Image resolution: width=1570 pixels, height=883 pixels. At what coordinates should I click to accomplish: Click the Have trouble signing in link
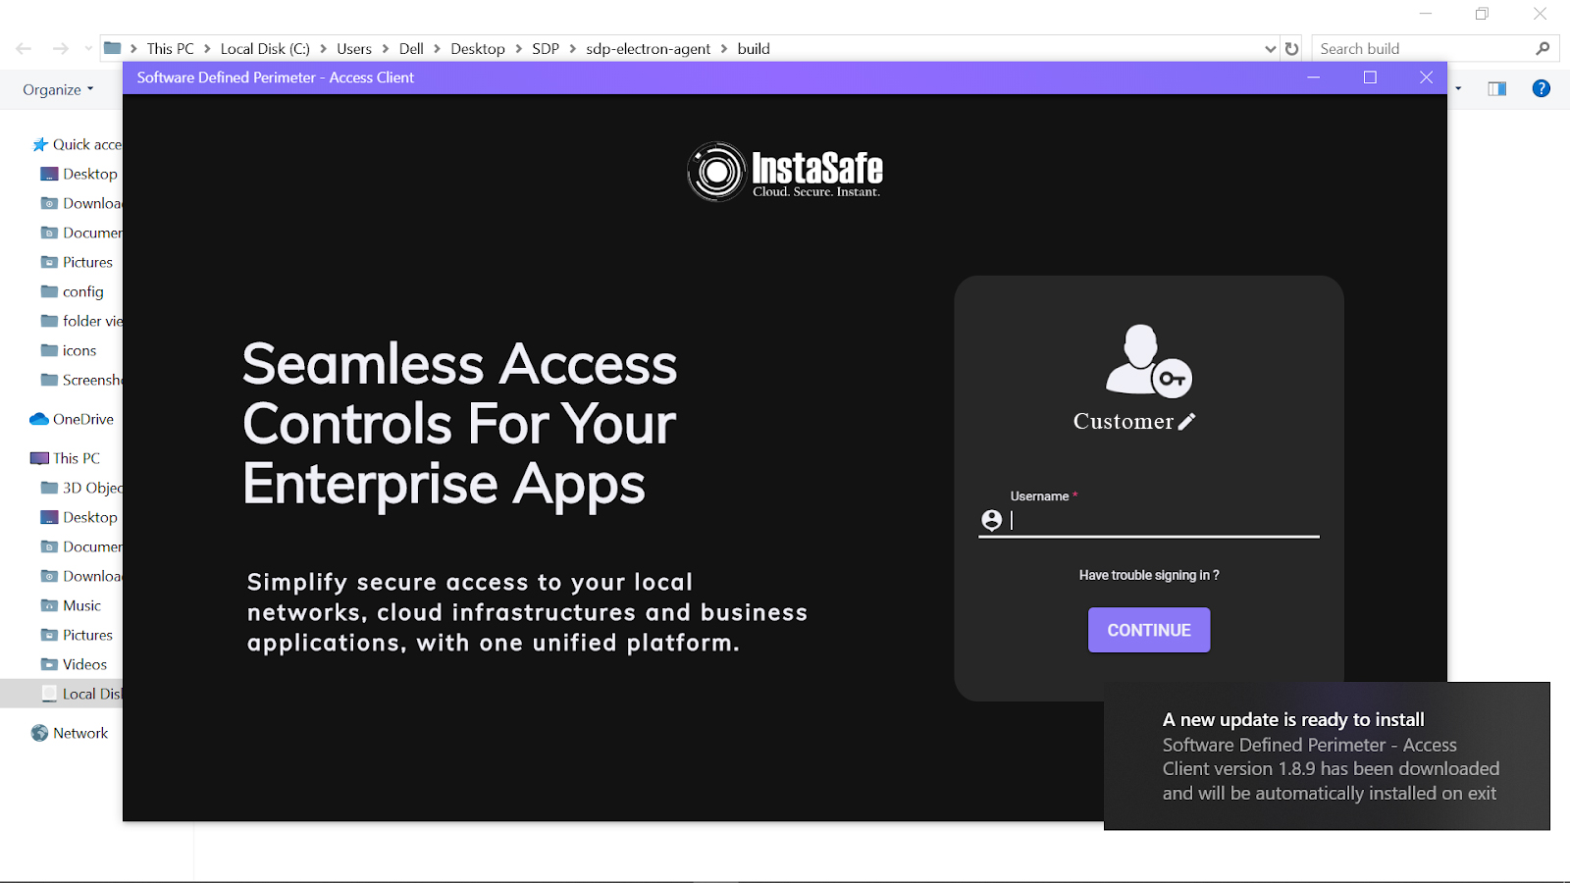pyautogui.click(x=1149, y=575)
